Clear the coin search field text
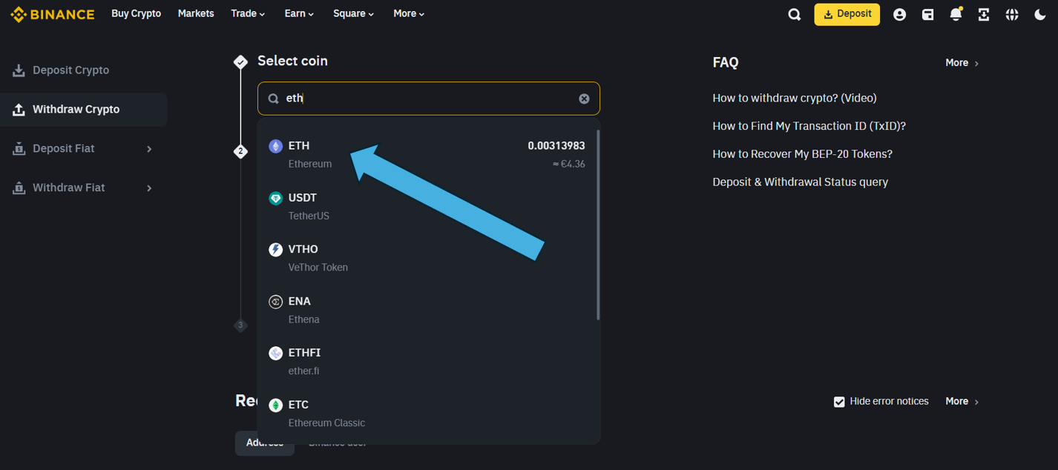The width and height of the screenshot is (1058, 470). (584, 99)
